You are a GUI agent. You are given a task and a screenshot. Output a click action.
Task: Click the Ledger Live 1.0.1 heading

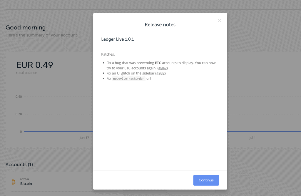118,39
